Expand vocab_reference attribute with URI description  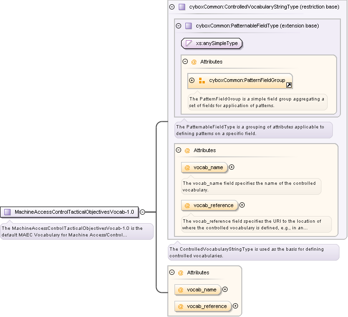click(x=242, y=205)
